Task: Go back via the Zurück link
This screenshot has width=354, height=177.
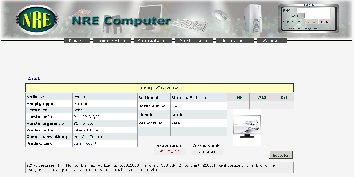Action: click(x=34, y=78)
